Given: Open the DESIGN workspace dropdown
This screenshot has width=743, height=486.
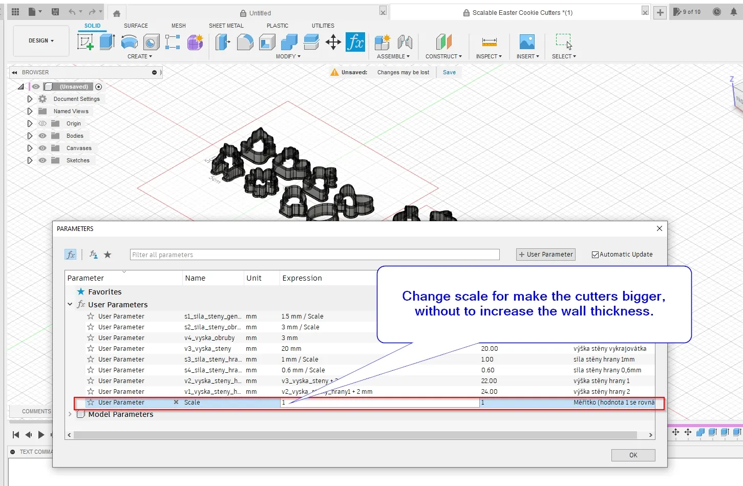Looking at the screenshot, I should (x=41, y=40).
